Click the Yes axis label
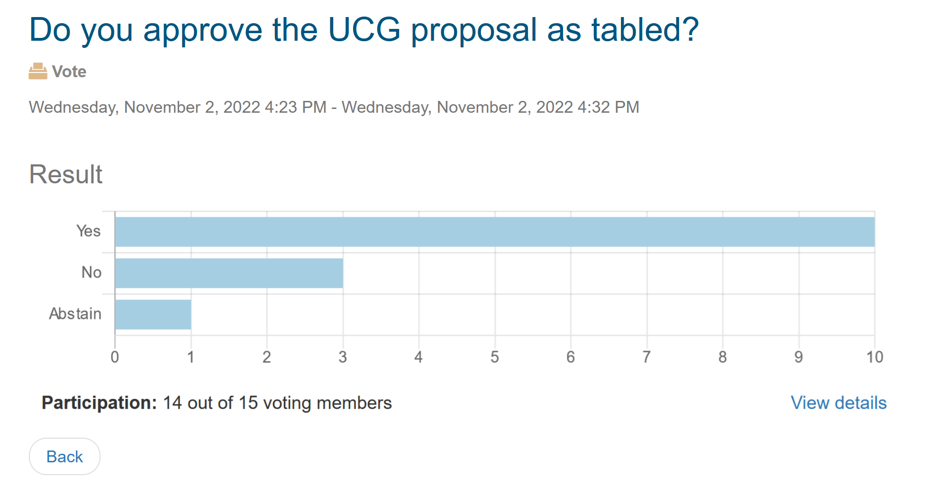Image resolution: width=947 pixels, height=495 pixels. point(89,231)
